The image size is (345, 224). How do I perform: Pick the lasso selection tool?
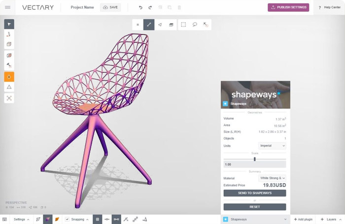click(x=195, y=25)
